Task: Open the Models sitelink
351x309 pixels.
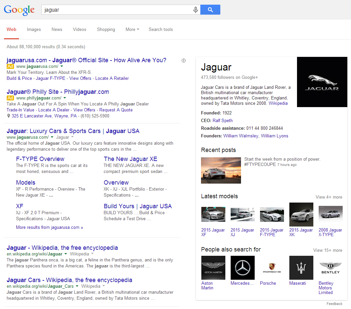Action: tap(26, 183)
